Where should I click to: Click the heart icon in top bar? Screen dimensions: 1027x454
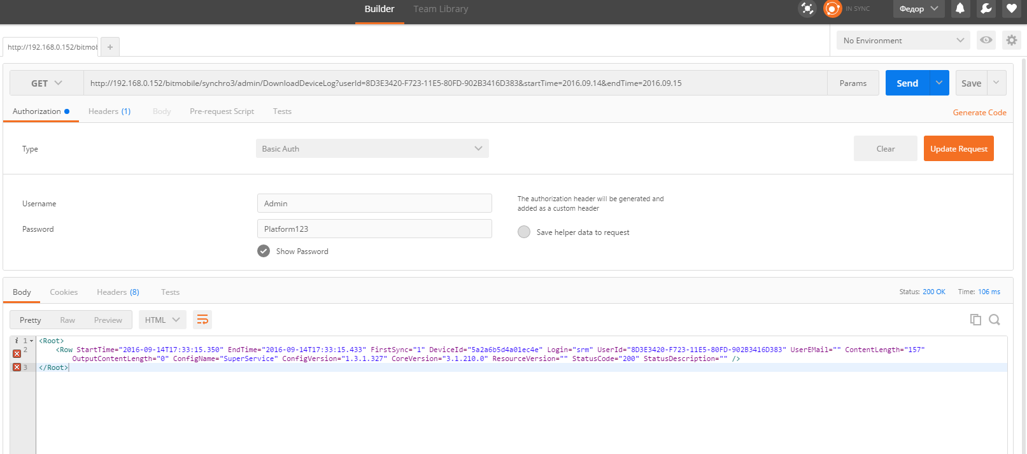point(1011,9)
